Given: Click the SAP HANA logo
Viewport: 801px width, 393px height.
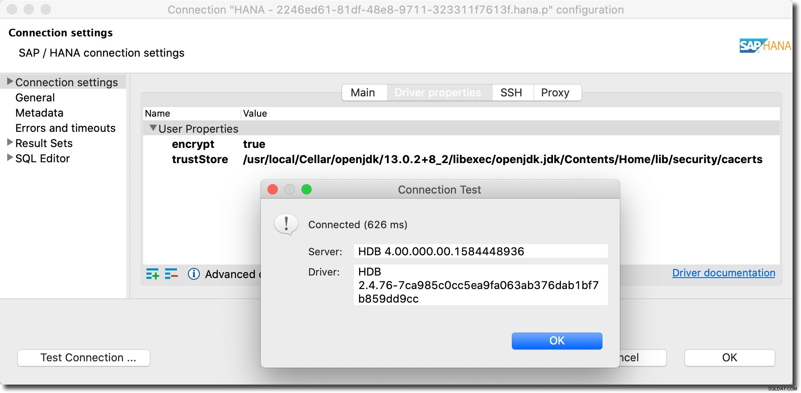Looking at the screenshot, I should tap(765, 46).
